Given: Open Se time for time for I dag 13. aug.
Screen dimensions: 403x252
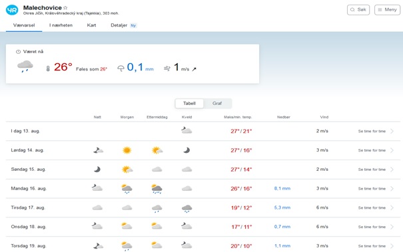Looking at the screenshot, I should pyautogui.click(x=372, y=131).
